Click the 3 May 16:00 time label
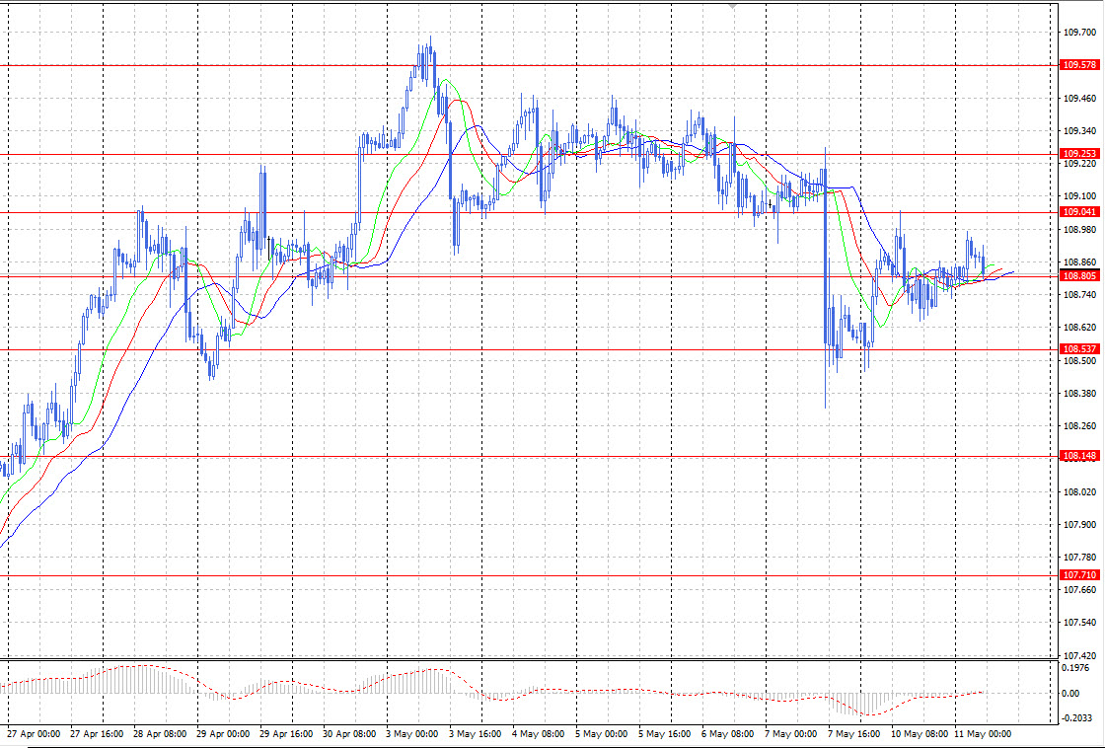 (475, 734)
